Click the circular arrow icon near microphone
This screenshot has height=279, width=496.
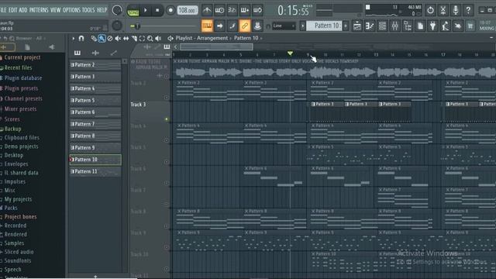(x=430, y=10)
